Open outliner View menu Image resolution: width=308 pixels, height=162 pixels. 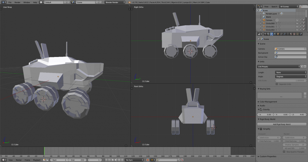(266, 6)
